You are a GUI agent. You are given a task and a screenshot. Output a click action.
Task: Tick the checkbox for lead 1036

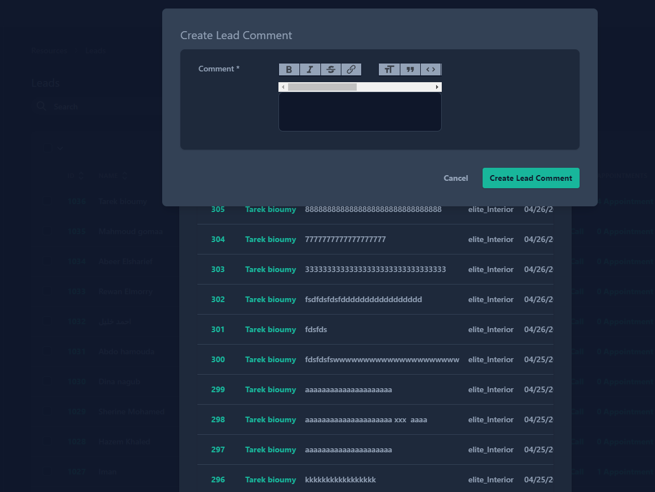pos(48,201)
